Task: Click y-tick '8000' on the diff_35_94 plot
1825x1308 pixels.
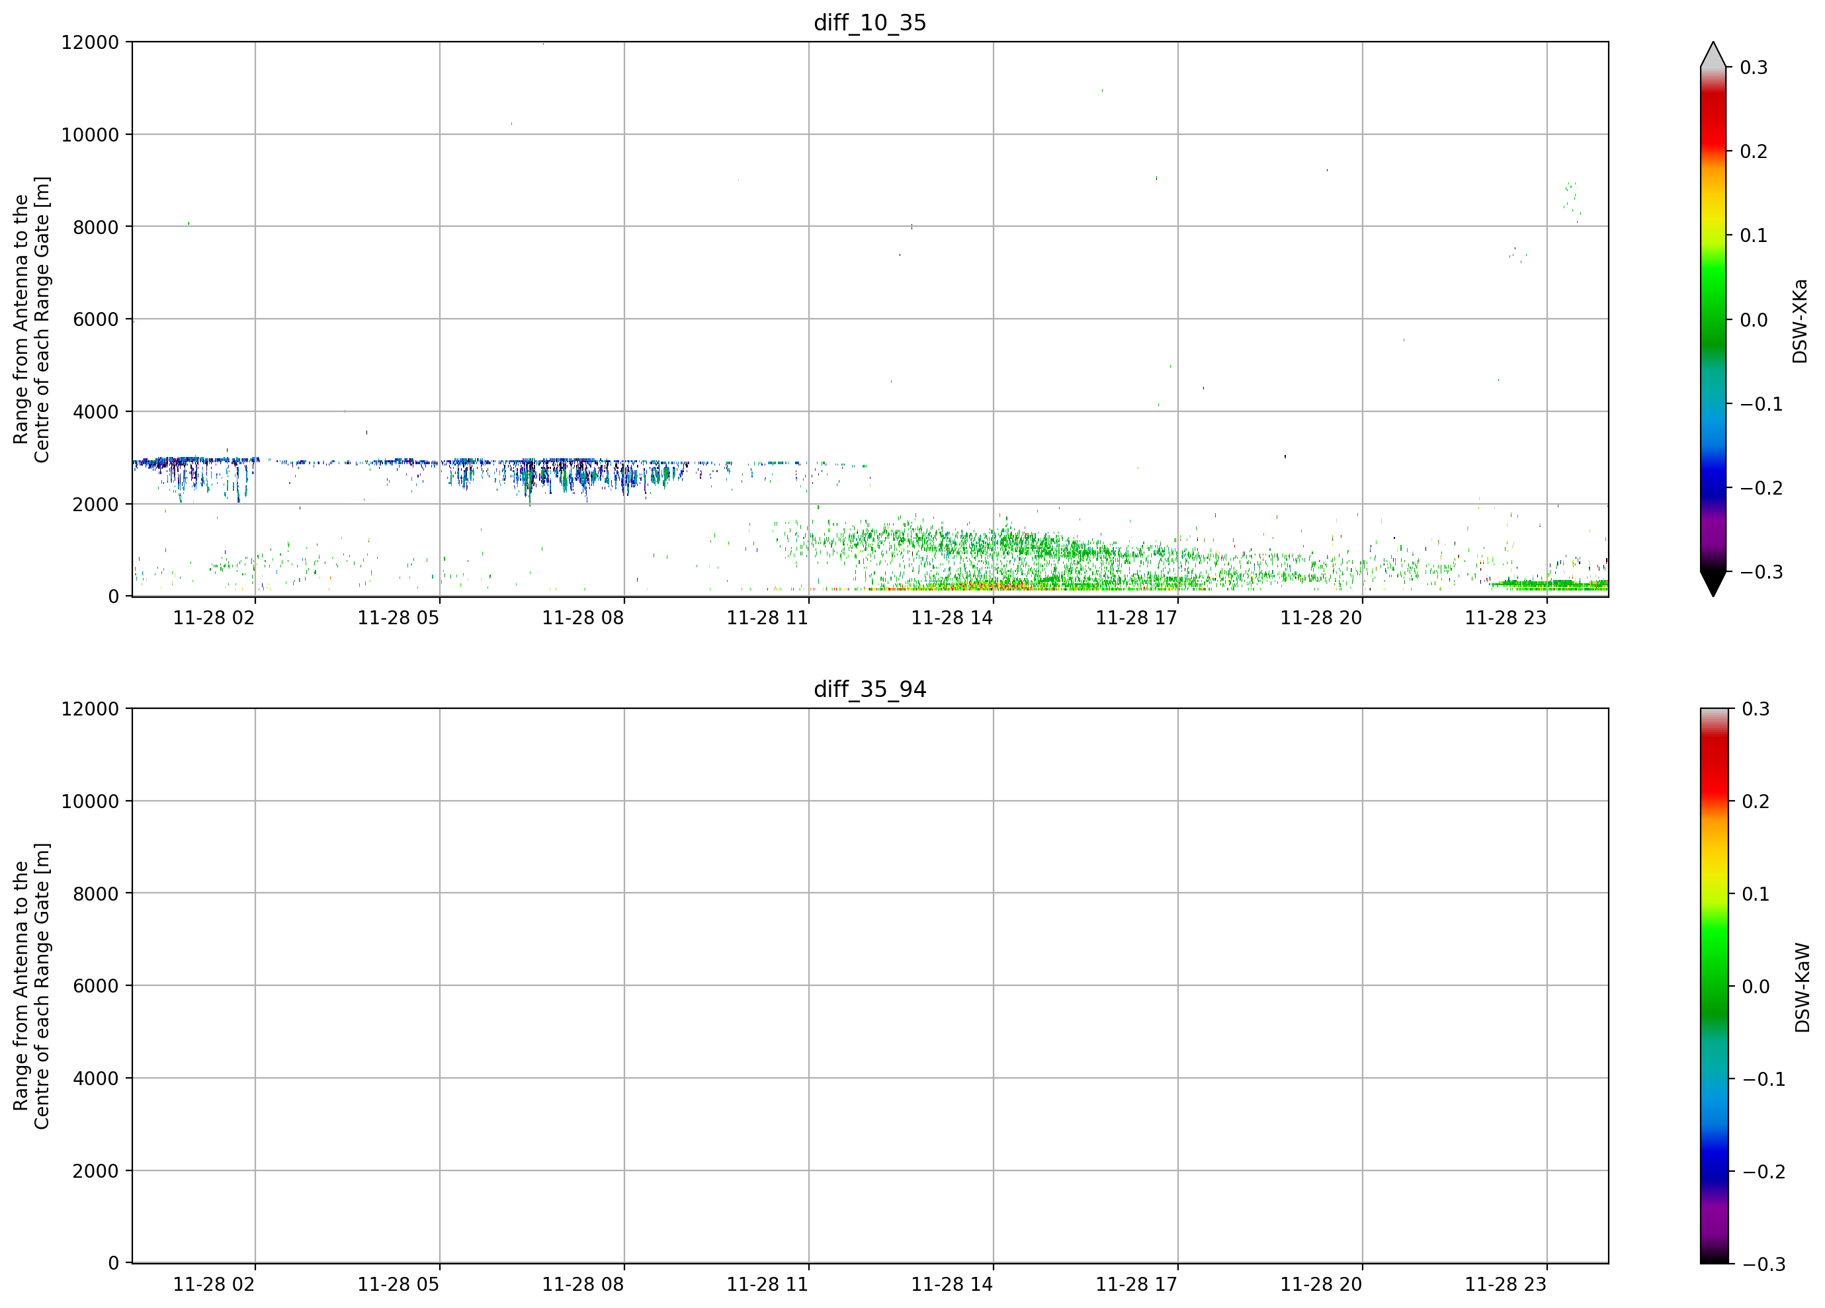Action: tap(96, 894)
